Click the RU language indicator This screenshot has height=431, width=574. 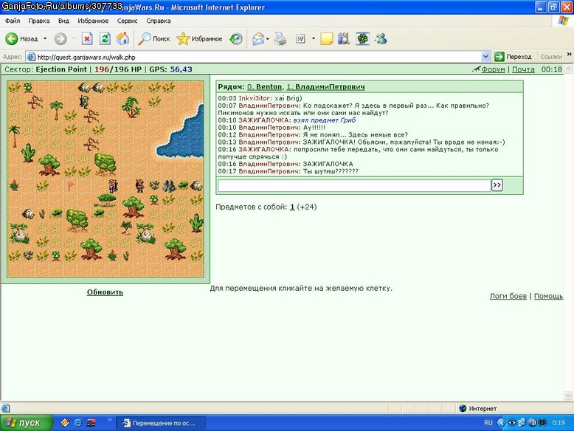[488, 423]
